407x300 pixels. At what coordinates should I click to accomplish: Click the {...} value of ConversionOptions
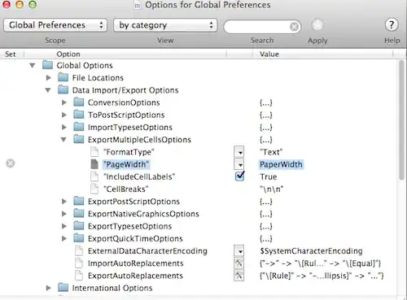[x=266, y=102]
